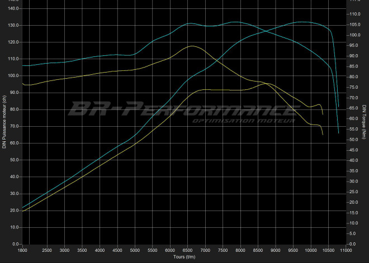Select the 2500 rpm tick label
The image size is (369, 263).
tap(47, 250)
